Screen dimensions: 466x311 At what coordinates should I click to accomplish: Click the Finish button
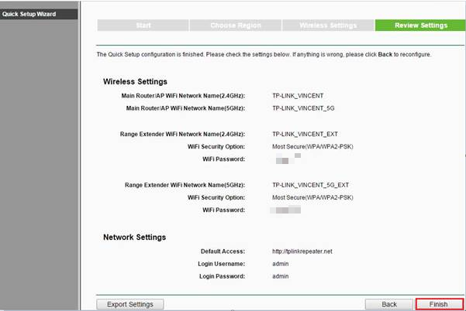coord(439,304)
